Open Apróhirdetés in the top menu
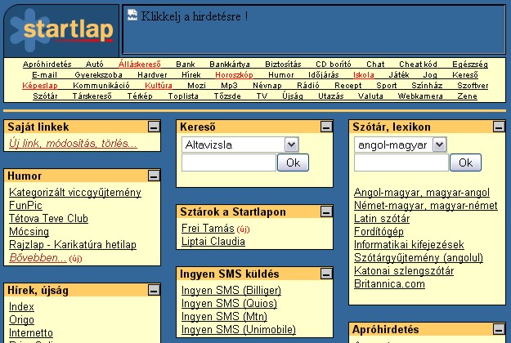Image resolution: width=511 pixels, height=343 pixels. click(x=47, y=65)
